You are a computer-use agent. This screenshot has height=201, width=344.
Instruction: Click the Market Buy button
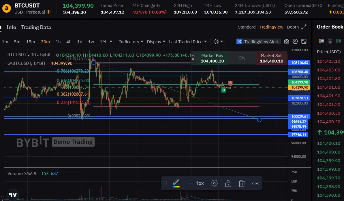[212, 58]
